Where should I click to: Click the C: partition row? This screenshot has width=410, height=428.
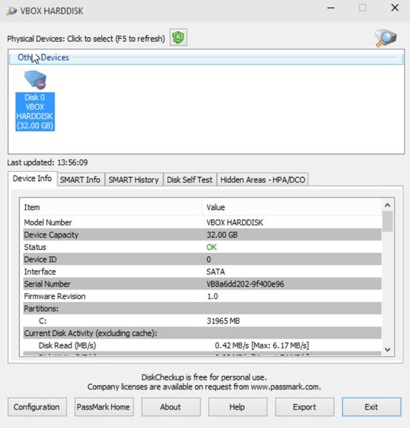[202, 321]
